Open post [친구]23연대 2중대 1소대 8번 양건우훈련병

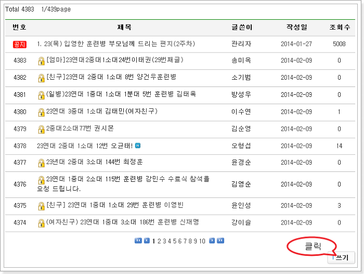pyautogui.click(x=111, y=77)
